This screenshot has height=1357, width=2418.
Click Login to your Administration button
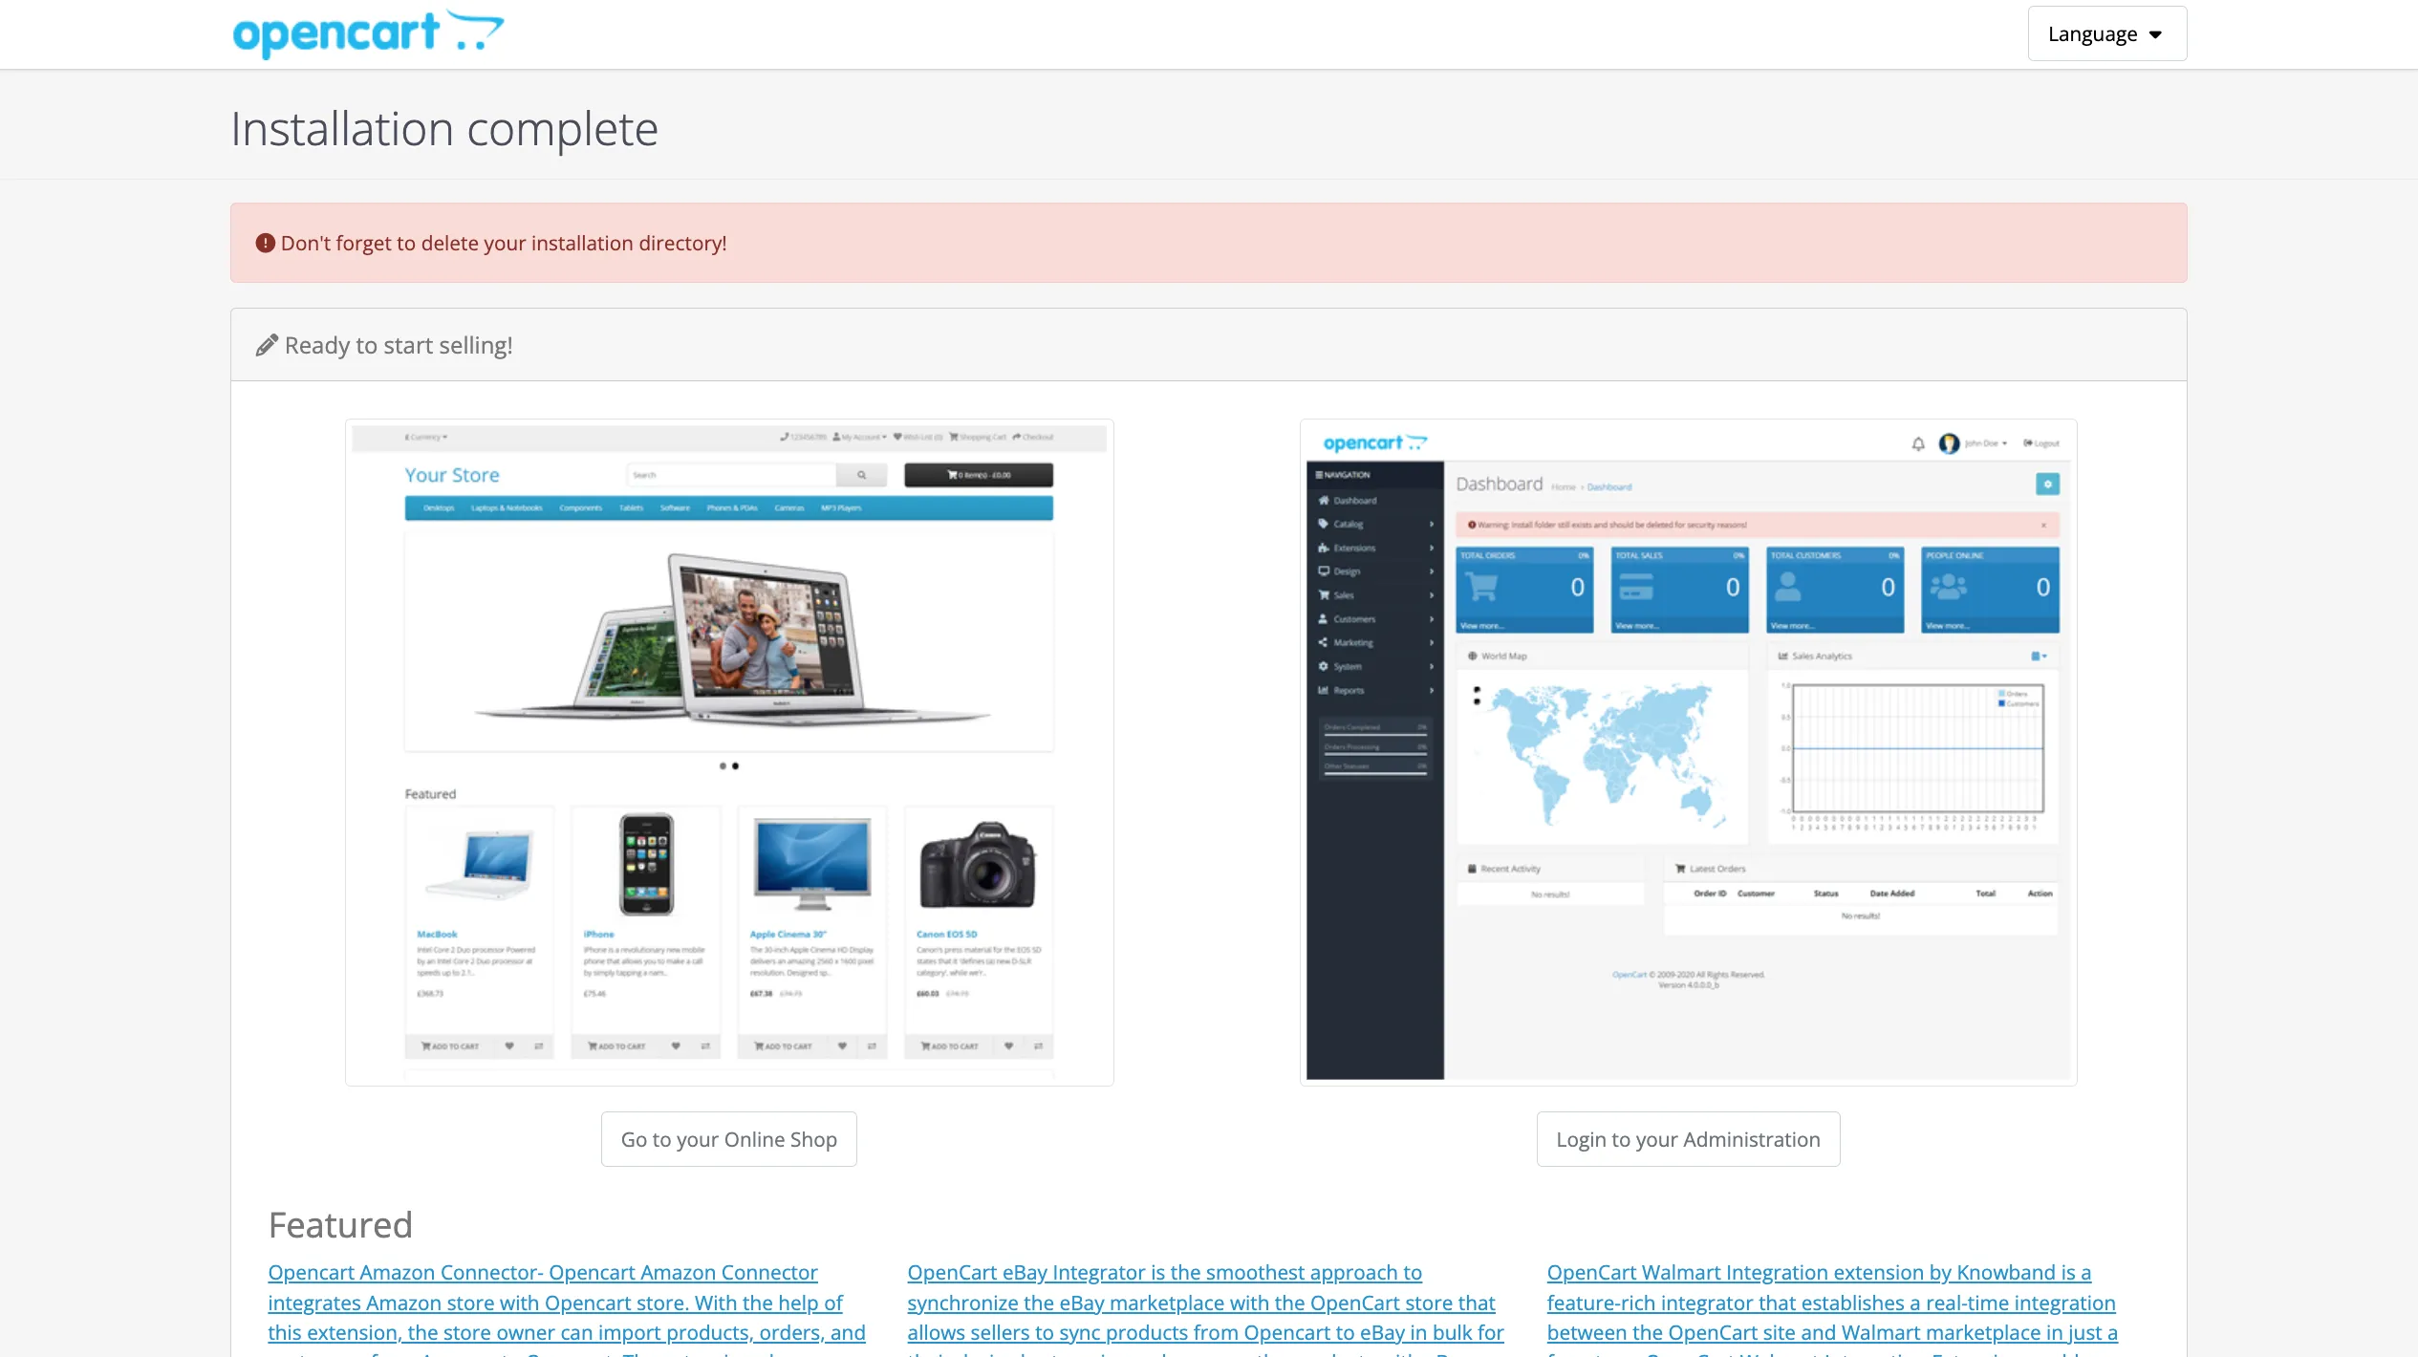(x=1688, y=1139)
